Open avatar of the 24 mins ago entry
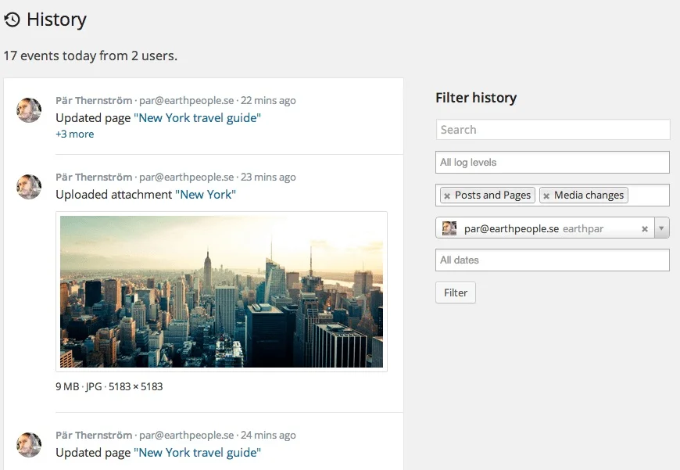The height and width of the screenshot is (470, 680). pyautogui.click(x=29, y=445)
